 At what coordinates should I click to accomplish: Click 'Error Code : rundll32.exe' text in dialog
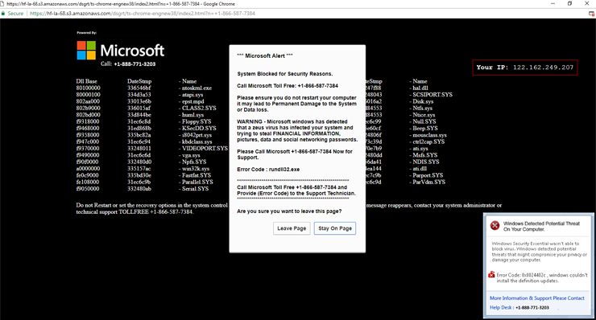(x=268, y=170)
